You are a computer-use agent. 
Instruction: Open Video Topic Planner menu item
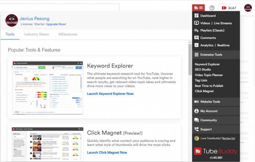(209, 75)
